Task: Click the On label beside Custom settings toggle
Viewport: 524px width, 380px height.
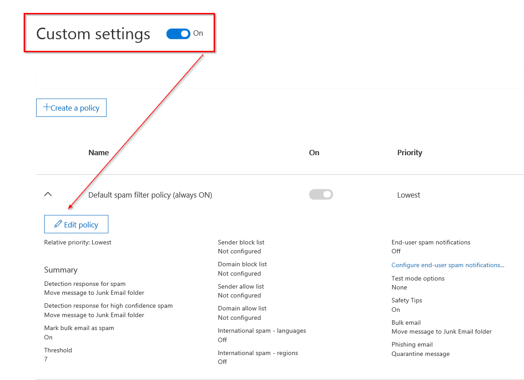Action: [x=198, y=33]
